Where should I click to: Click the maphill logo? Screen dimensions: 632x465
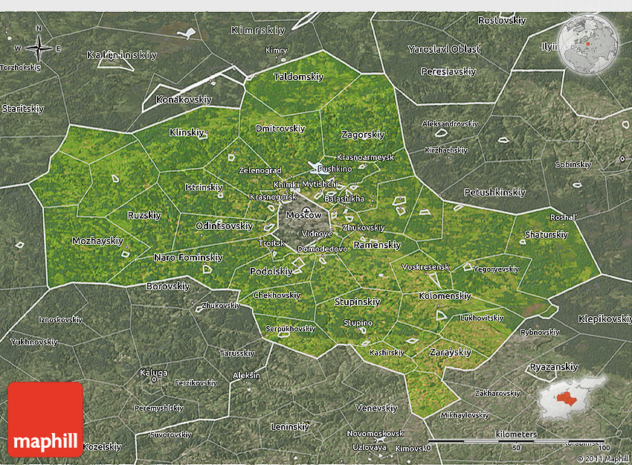click(x=45, y=419)
